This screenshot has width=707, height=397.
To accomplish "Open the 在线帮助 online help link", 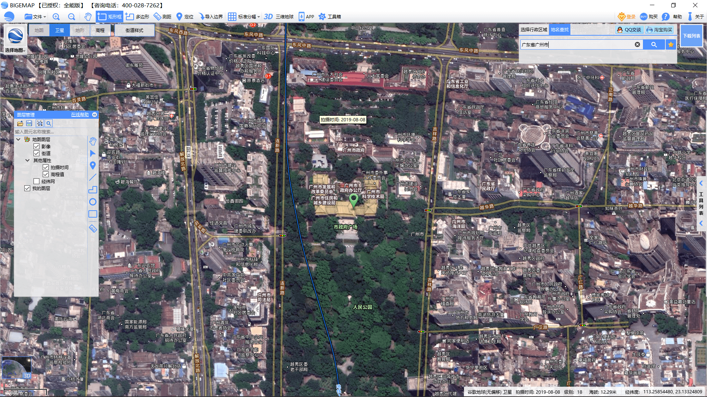I will [80, 115].
